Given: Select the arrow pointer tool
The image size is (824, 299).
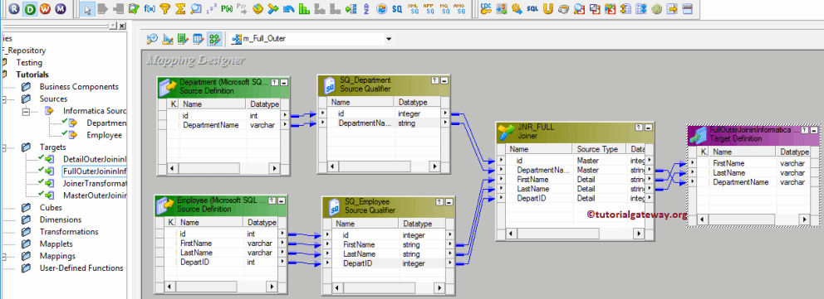Looking at the screenshot, I should tap(88, 9).
